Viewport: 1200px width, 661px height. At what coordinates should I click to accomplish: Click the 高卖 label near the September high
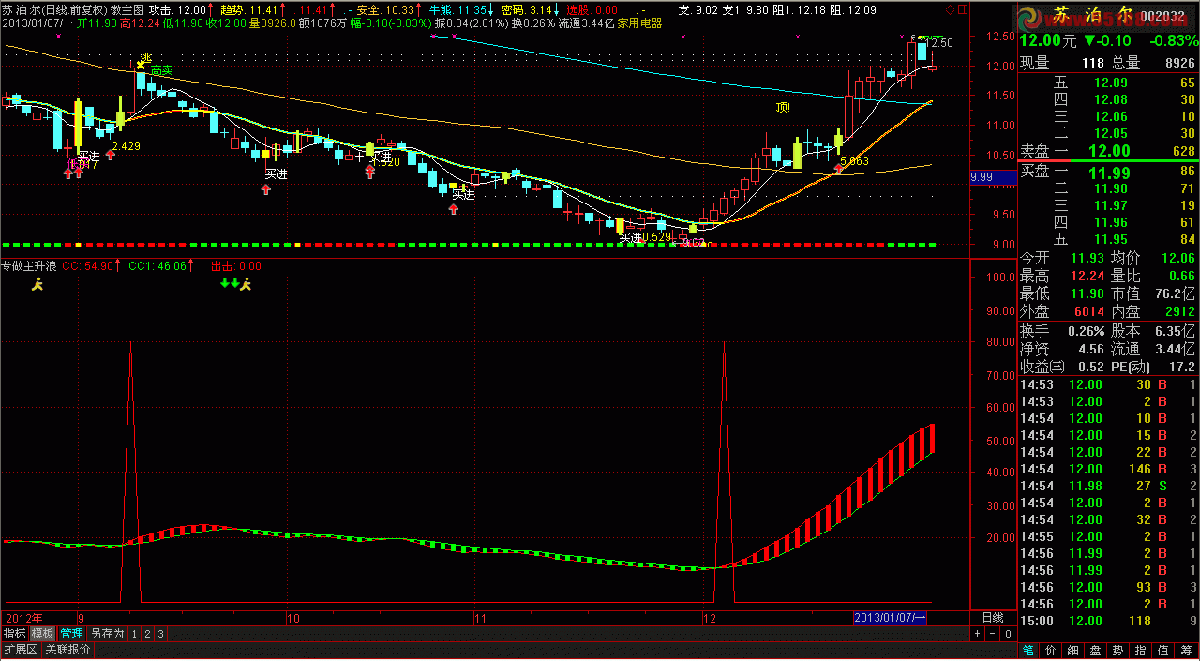(161, 70)
